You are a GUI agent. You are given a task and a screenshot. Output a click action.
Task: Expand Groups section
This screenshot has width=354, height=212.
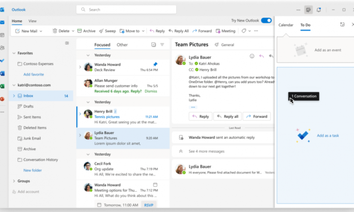(14, 181)
